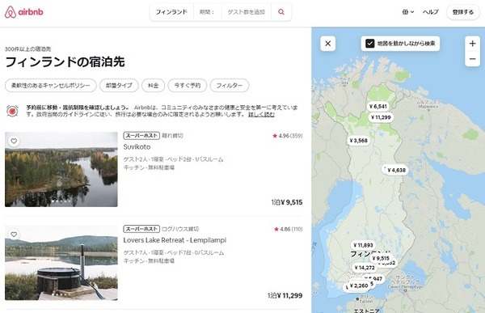Click the フィンランドの宿泊先 heading
The width and height of the screenshot is (485, 313).
[65, 62]
